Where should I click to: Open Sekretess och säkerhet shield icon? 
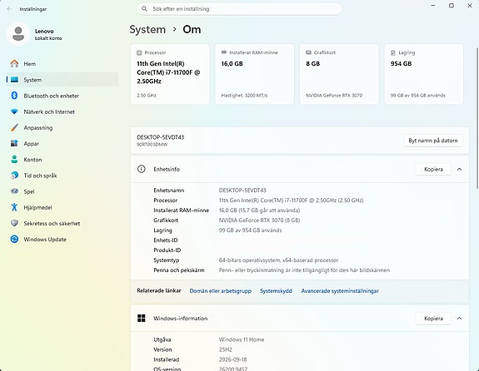point(14,223)
